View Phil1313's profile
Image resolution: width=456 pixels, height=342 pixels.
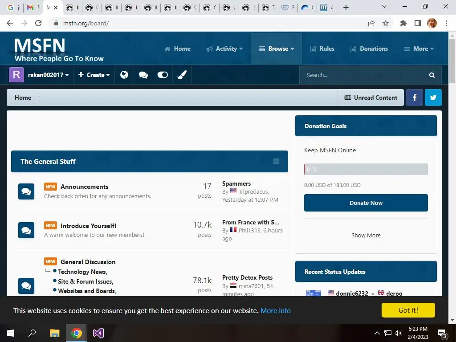coord(250,230)
